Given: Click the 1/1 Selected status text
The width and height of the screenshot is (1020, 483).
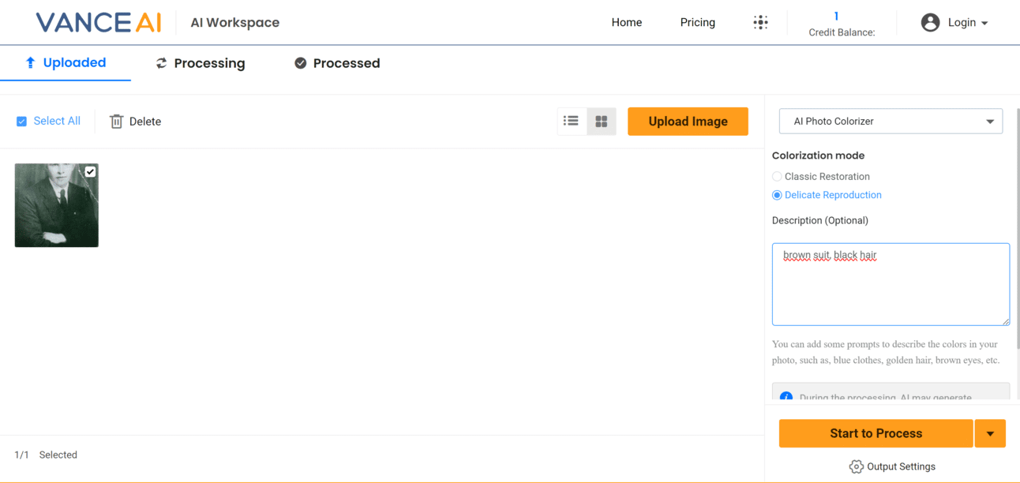Looking at the screenshot, I should pyautogui.click(x=46, y=455).
